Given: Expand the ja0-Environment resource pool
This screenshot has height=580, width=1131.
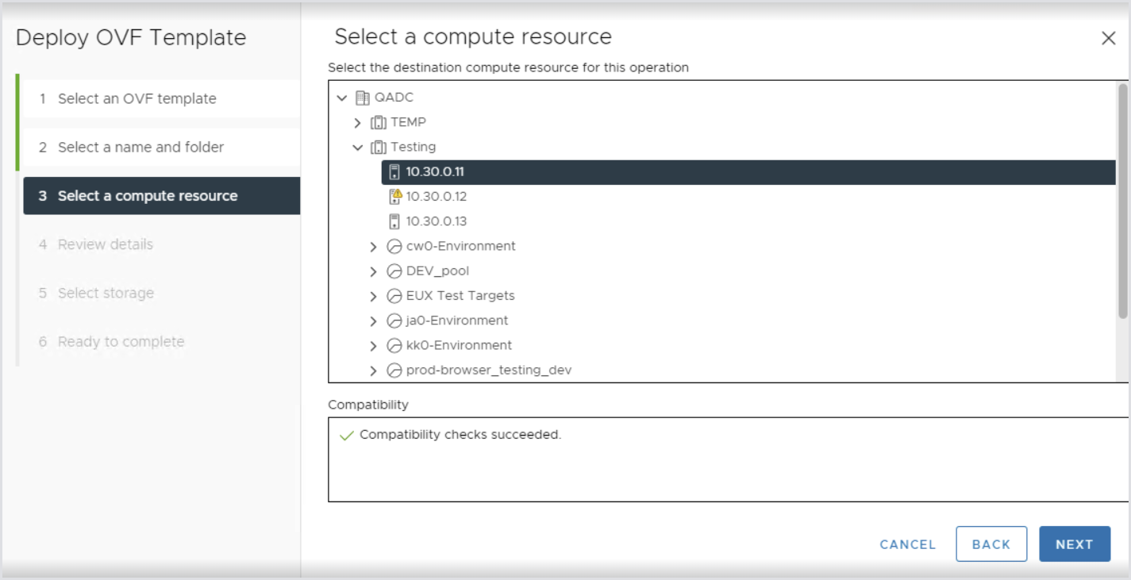Looking at the screenshot, I should point(373,321).
